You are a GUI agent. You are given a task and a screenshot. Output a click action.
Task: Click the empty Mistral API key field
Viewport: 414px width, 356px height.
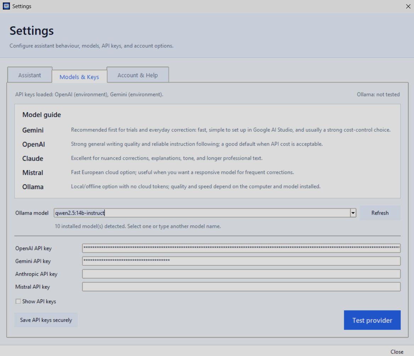pyautogui.click(x=241, y=287)
